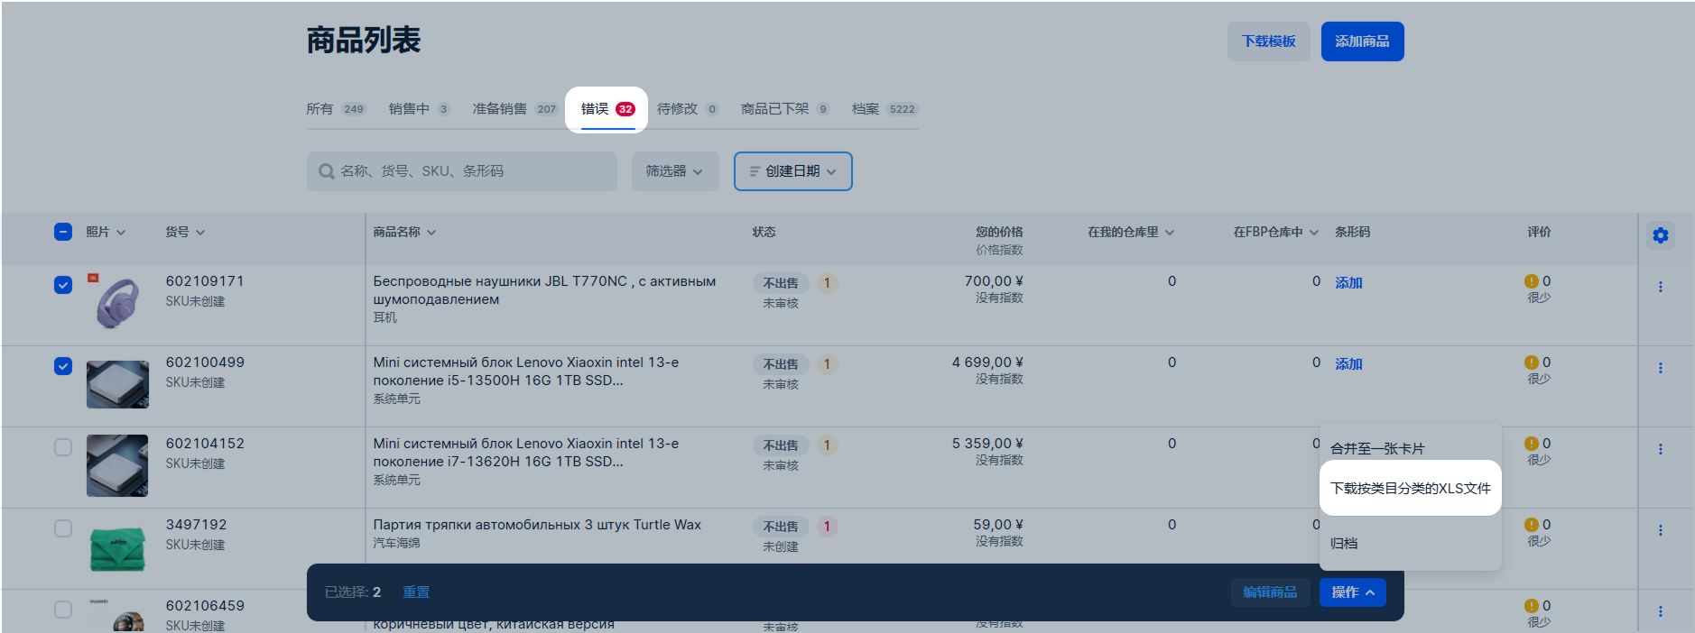Click error count badge for i7-13620H row
Image resolution: width=1695 pixels, height=633 pixels.
(827, 445)
